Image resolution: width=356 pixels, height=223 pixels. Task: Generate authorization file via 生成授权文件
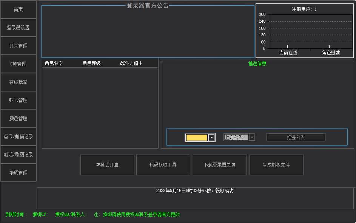pyautogui.click(x=276, y=165)
